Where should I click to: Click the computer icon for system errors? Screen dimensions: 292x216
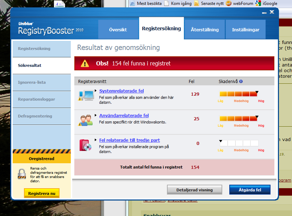pyautogui.click(x=86, y=95)
